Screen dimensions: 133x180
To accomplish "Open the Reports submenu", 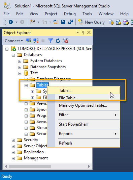I will (84, 134).
